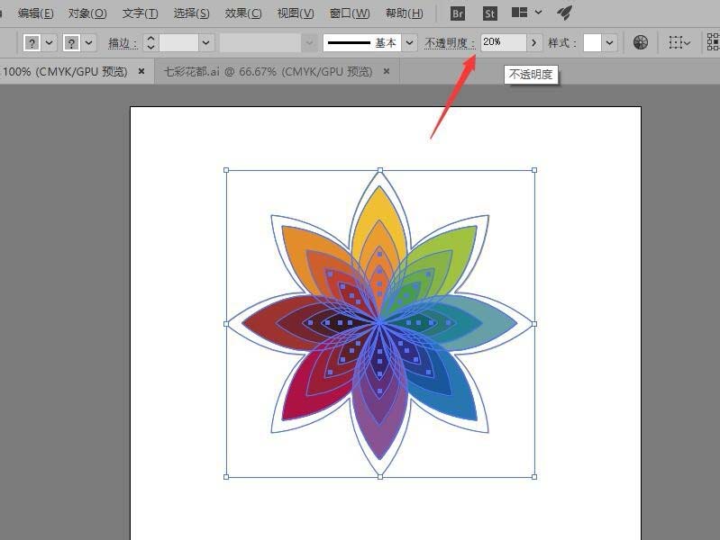Open the 编辑(E) menu
Screen dimensions: 720x540
pyautogui.click(x=35, y=13)
